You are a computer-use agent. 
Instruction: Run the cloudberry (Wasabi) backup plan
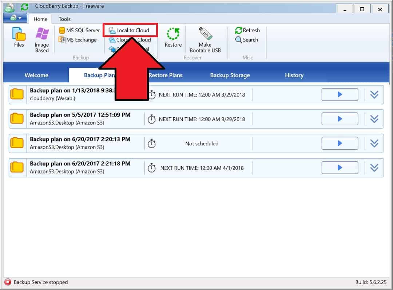point(340,95)
